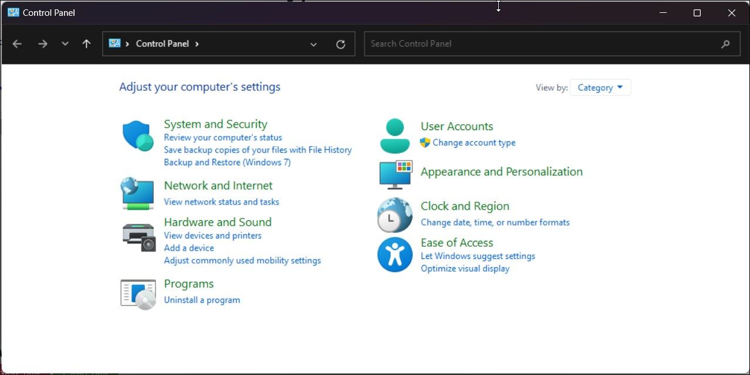Click View devices and printers
Viewport: 750px width, 375px height.
(x=212, y=235)
